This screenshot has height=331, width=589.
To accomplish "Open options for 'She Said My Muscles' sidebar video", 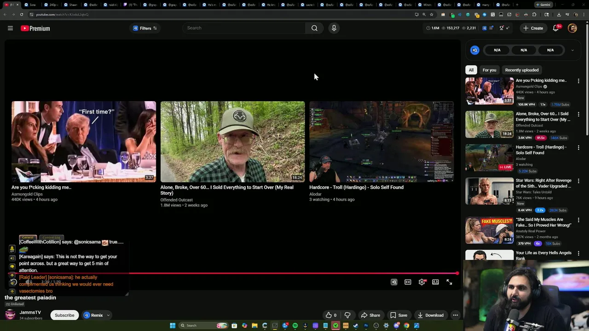I will [x=578, y=220].
